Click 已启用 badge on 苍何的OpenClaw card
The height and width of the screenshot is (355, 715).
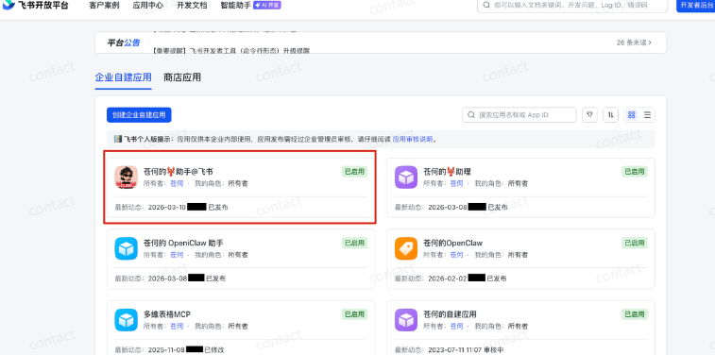(635, 243)
